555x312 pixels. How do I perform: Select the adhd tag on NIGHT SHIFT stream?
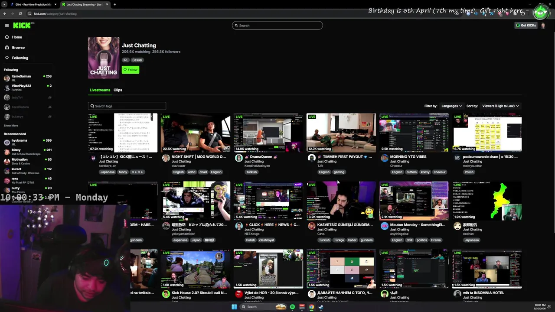tap(191, 172)
